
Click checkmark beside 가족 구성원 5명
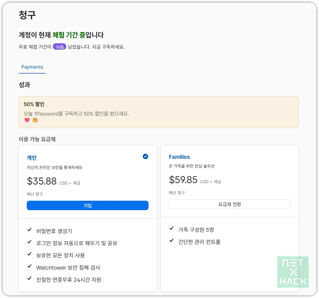pos(172,228)
